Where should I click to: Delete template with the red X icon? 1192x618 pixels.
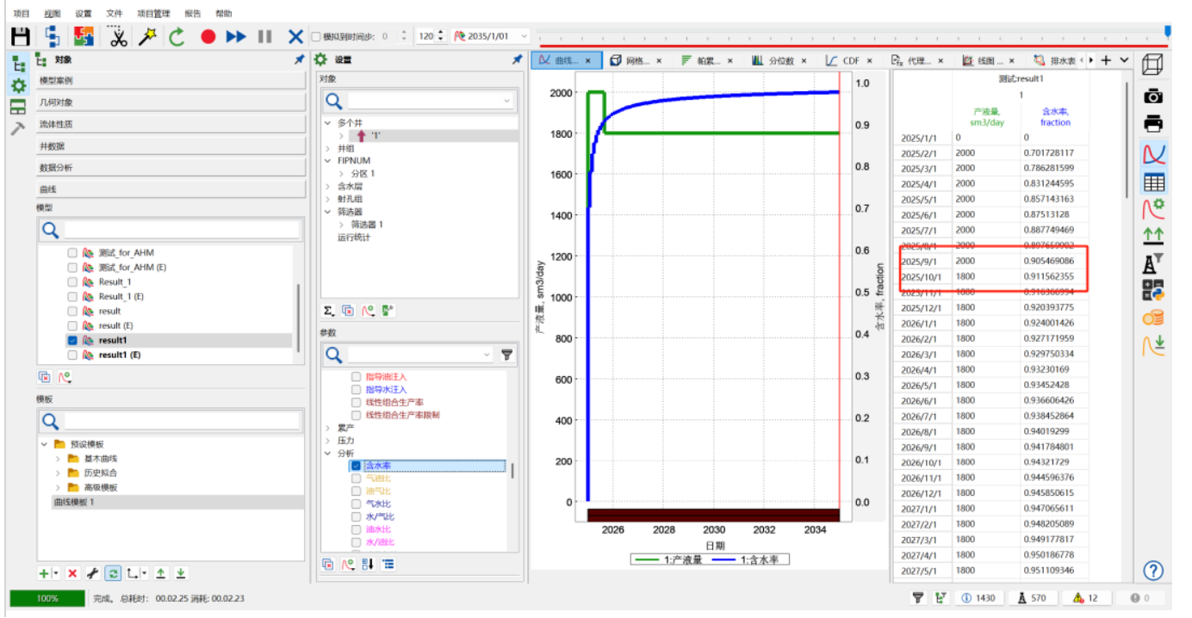point(72,573)
